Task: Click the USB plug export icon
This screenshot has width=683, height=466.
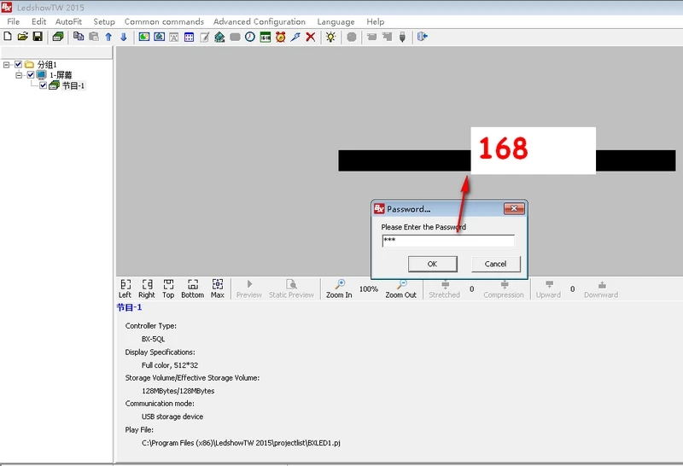Action: point(402,37)
